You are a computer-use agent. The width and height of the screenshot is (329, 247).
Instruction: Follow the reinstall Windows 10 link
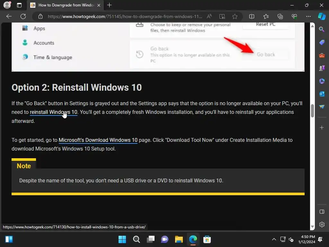(54, 112)
